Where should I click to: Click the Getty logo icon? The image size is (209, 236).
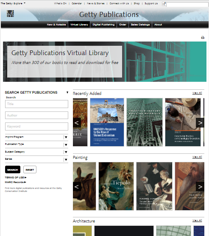(x=10, y=14)
